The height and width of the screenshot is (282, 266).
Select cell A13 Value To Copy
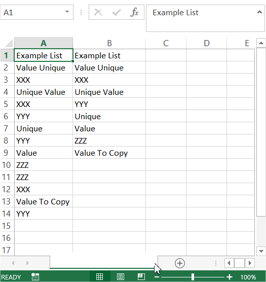click(x=44, y=201)
